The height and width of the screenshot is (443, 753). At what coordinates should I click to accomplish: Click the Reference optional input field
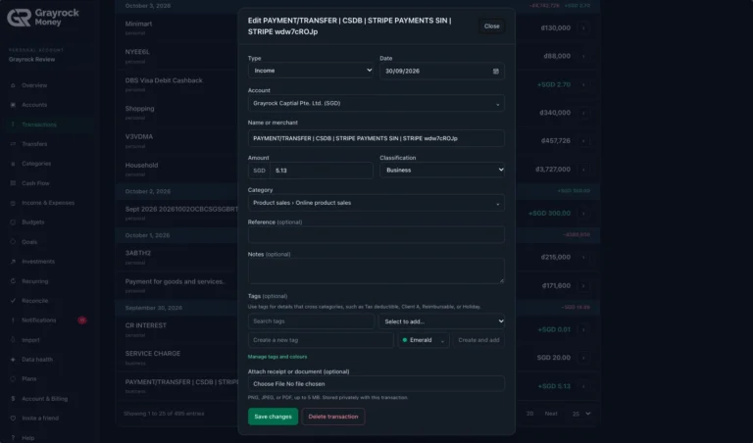click(x=376, y=235)
